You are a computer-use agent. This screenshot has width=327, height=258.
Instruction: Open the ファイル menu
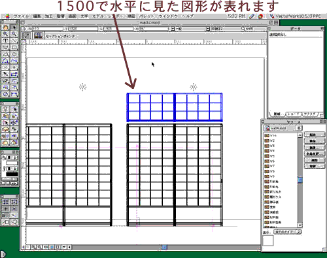tap(21, 16)
